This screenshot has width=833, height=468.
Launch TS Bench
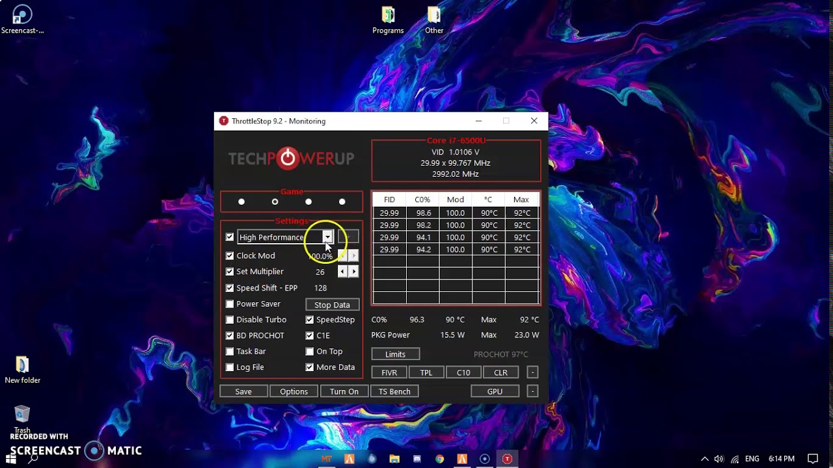(394, 391)
